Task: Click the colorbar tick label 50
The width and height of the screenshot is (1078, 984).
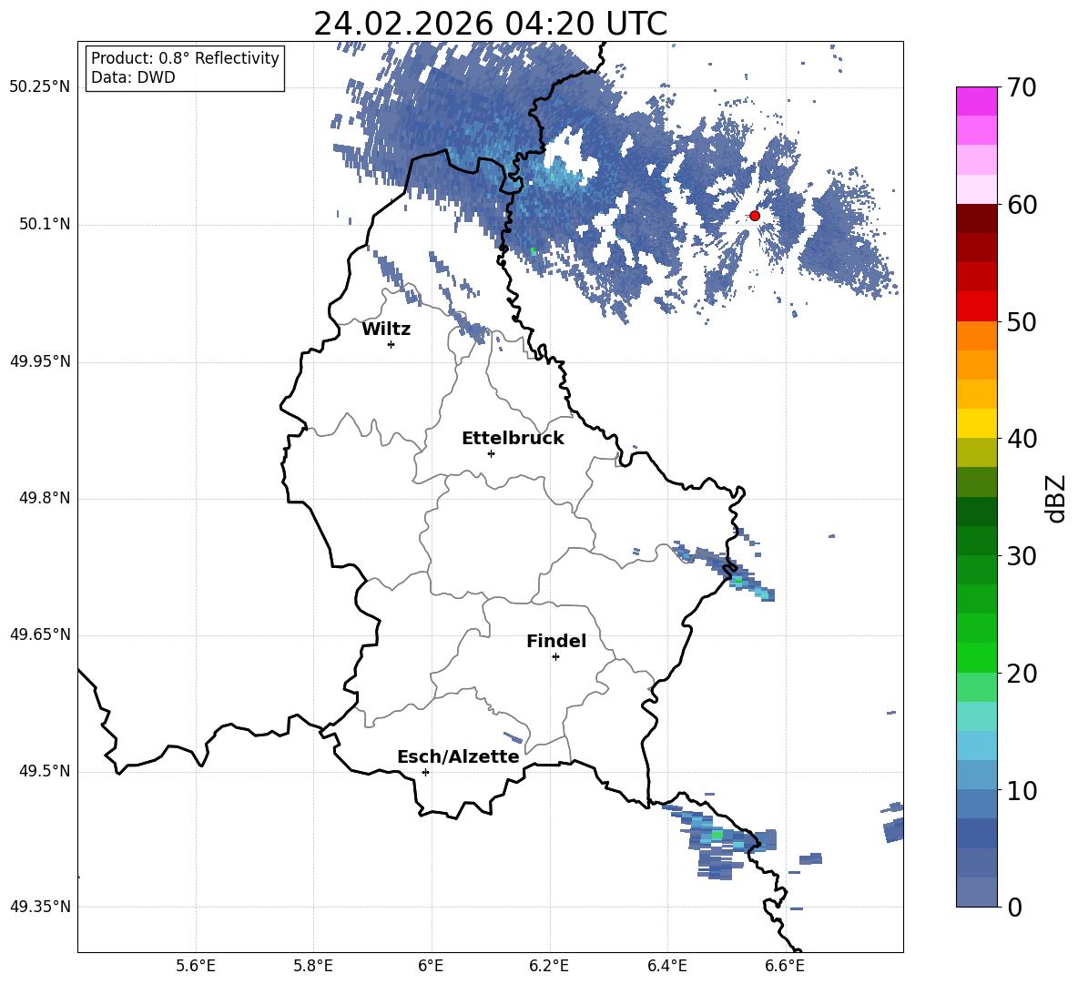Action: click(x=1022, y=321)
